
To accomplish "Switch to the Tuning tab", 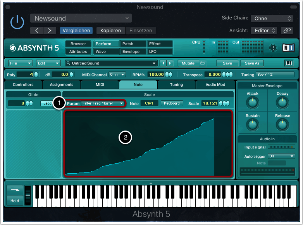I will [x=176, y=85].
